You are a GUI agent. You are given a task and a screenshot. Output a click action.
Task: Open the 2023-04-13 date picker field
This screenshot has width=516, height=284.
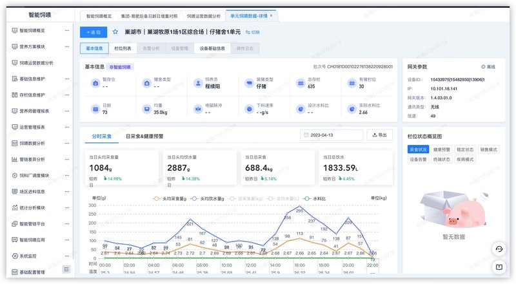[x=332, y=135]
